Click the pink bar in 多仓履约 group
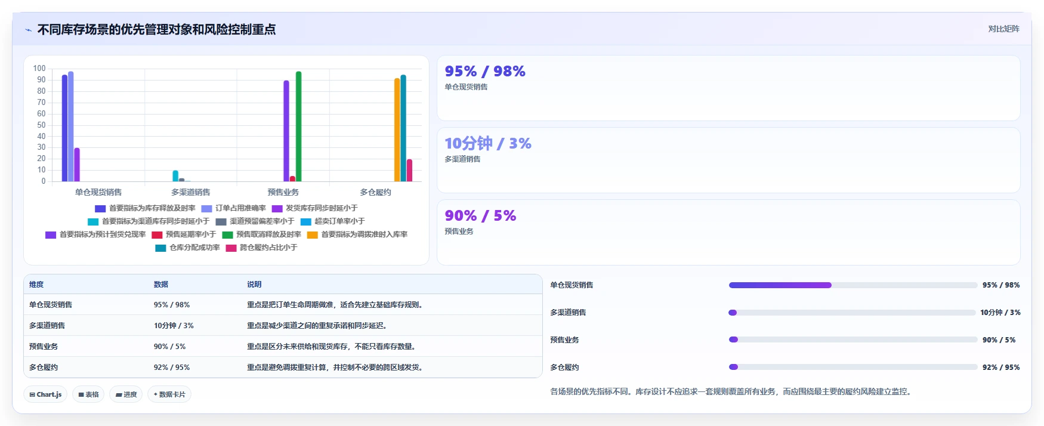 (410, 171)
